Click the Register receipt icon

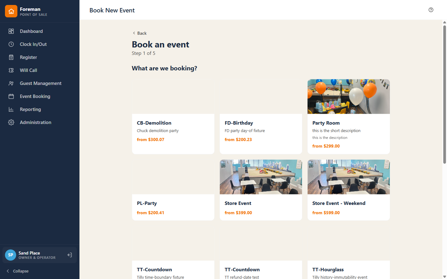pyautogui.click(x=11, y=57)
